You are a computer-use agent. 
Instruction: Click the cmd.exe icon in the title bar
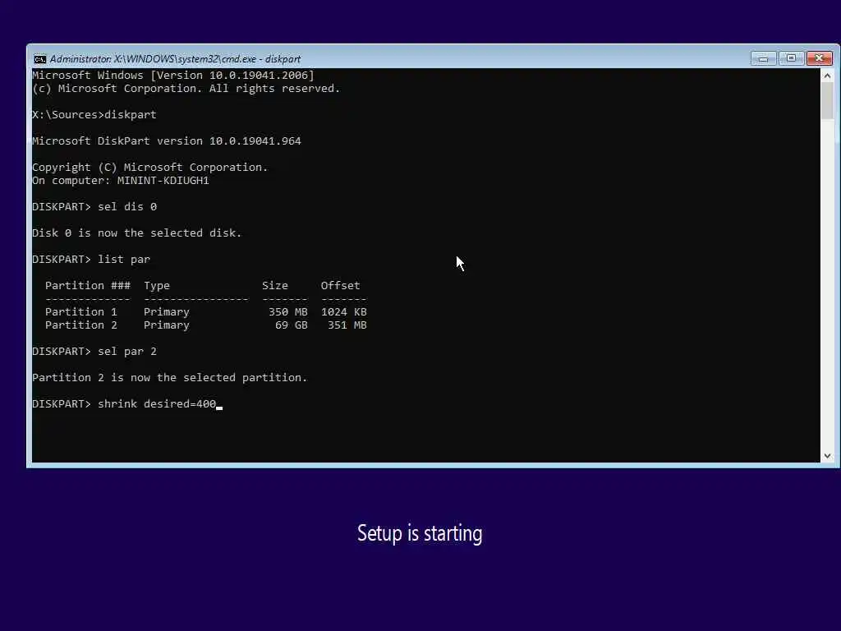coord(39,59)
